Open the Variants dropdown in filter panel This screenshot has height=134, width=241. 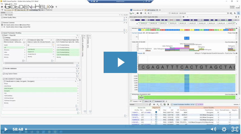[x=7, y=13]
